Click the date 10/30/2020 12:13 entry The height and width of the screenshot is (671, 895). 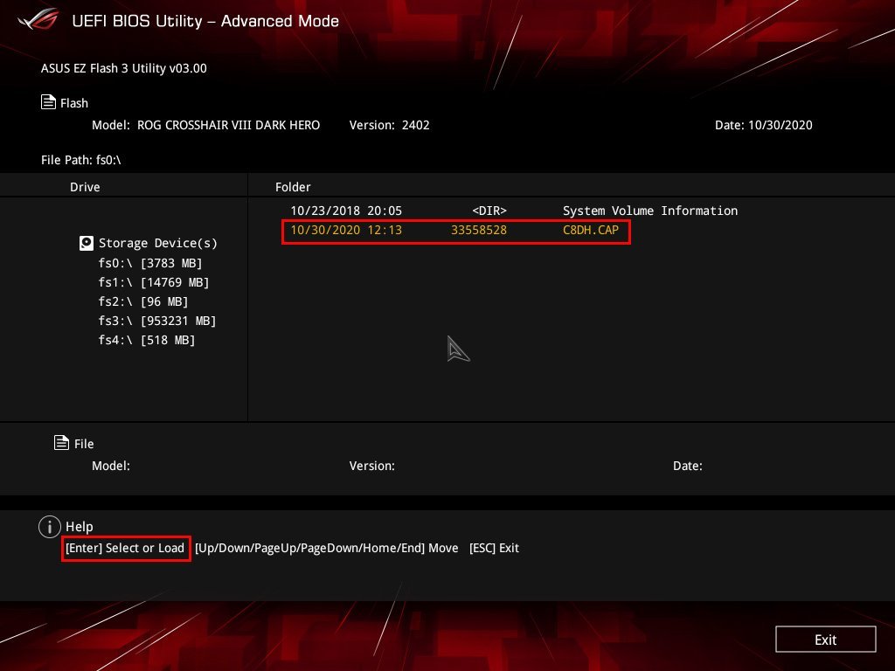(x=346, y=230)
